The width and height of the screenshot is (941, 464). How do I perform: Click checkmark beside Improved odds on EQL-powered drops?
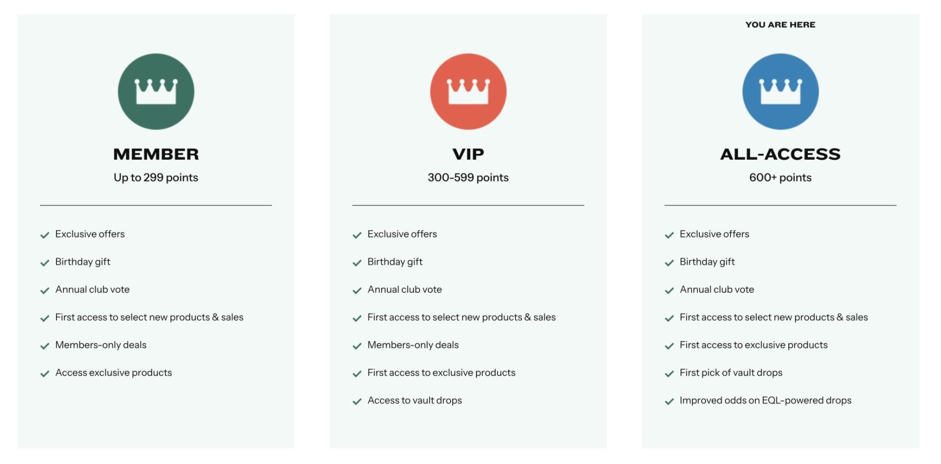[x=669, y=401]
